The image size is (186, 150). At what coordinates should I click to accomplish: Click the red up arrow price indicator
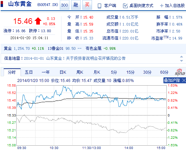click(38, 21)
